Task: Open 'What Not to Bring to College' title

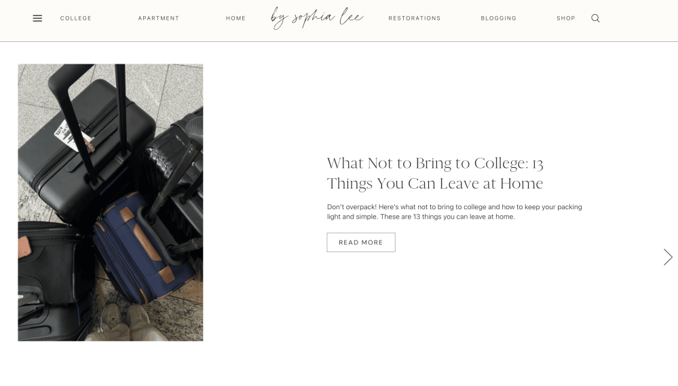Action: [435, 173]
